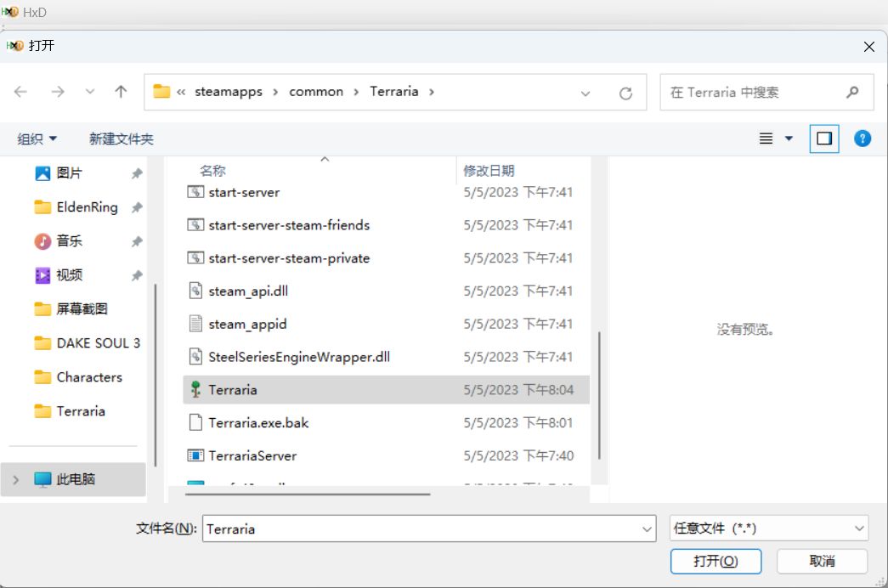888x588 pixels.
Task: Click the 取消 cancel button
Action: (822, 561)
